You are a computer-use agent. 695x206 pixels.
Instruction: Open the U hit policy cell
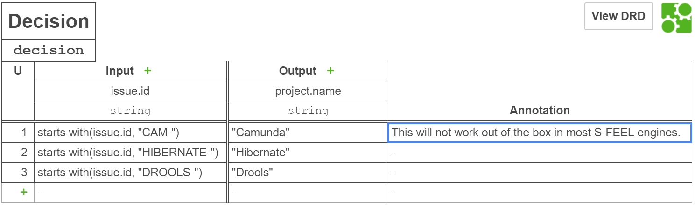pos(18,72)
